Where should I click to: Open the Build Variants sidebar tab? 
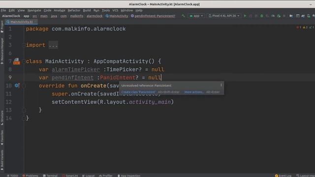tap(2, 160)
